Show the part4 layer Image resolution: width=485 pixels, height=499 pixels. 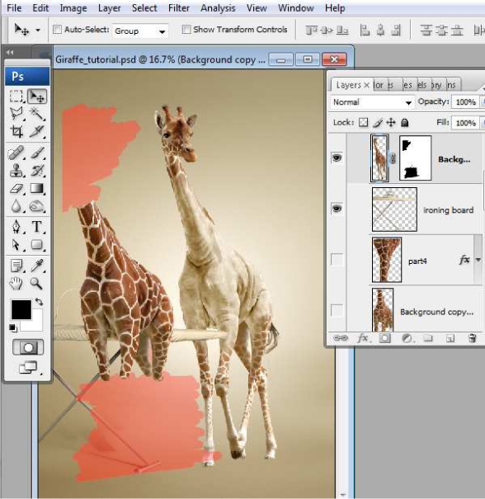pyautogui.click(x=337, y=260)
